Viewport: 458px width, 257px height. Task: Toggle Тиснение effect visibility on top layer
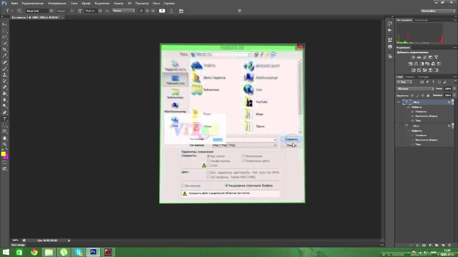412,111
